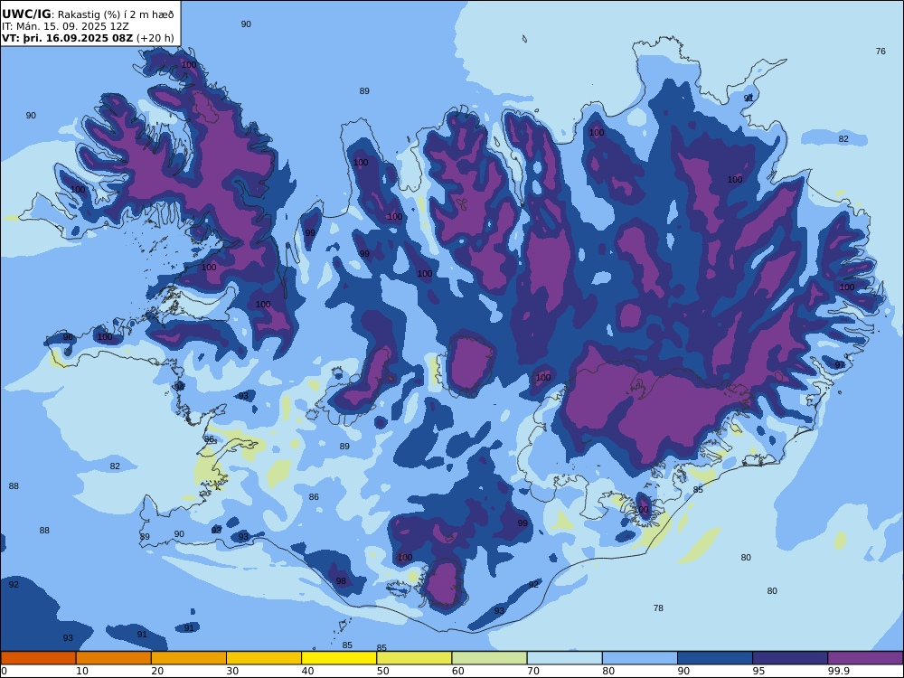Click the '76' humidity value over the sea
Viewport: 904px width, 678px height.
880,52
